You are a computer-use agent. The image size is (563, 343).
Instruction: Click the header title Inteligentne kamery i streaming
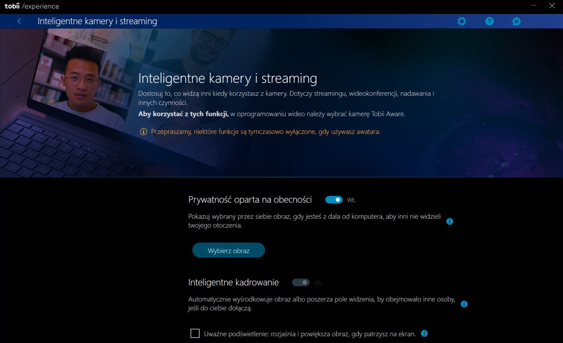coord(97,21)
